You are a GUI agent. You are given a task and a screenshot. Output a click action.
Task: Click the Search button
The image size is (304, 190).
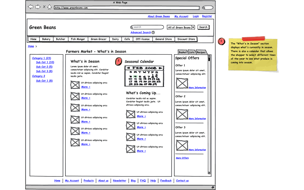click(x=203, y=27)
